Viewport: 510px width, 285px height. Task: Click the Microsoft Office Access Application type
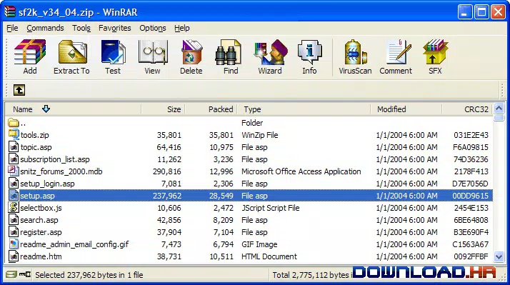(301, 171)
